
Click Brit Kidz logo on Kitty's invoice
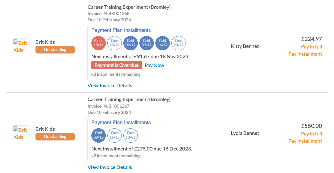click(20, 46)
